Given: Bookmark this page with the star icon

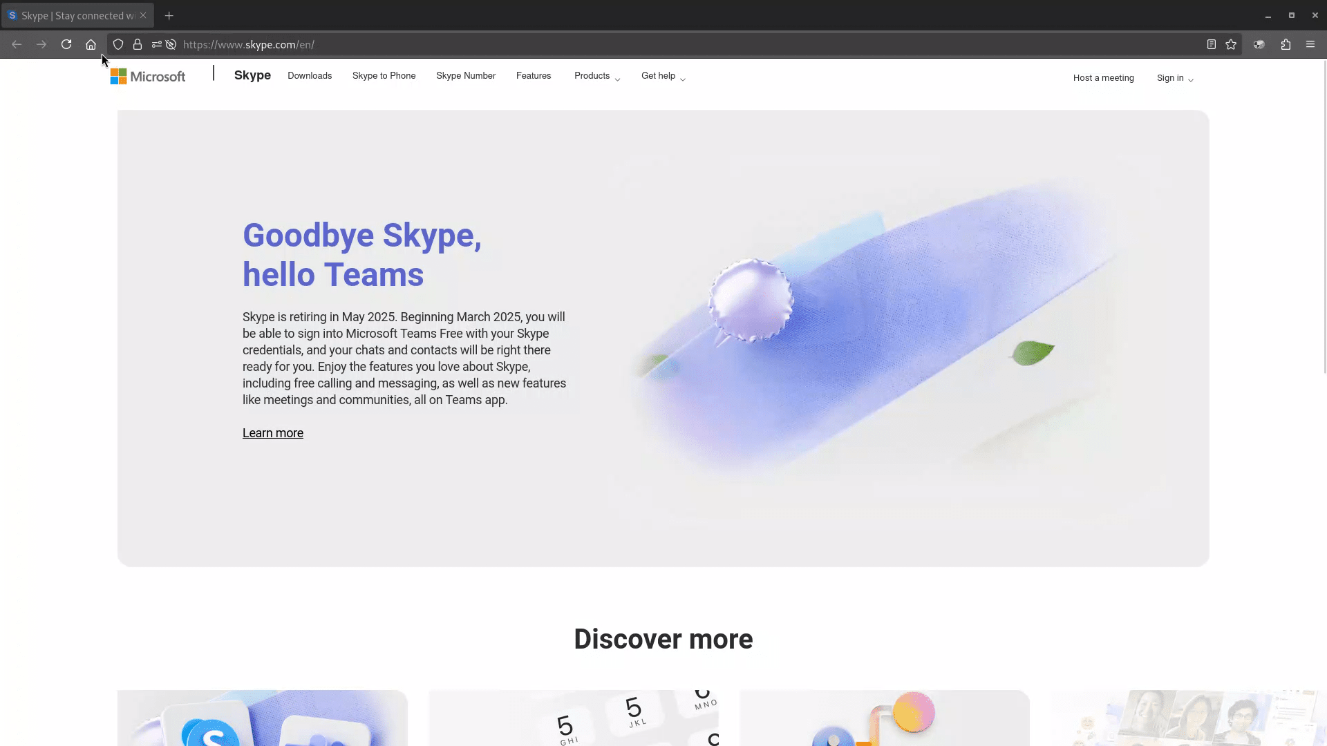Looking at the screenshot, I should click(x=1231, y=44).
